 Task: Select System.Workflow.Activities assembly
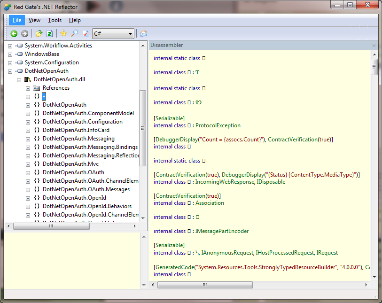click(x=58, y=46)
